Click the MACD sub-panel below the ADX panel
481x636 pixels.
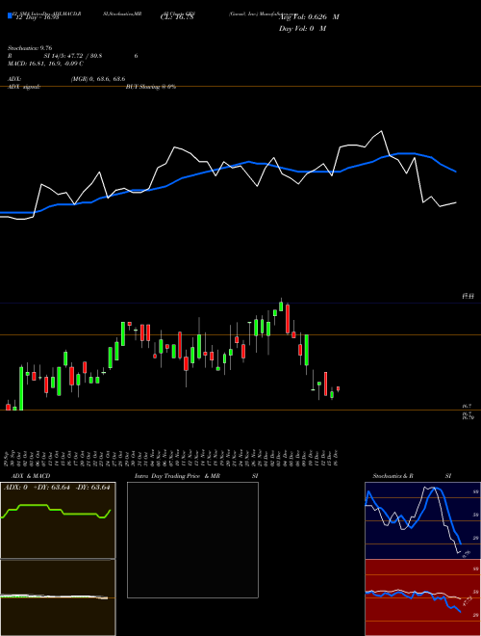click(58, 597)
